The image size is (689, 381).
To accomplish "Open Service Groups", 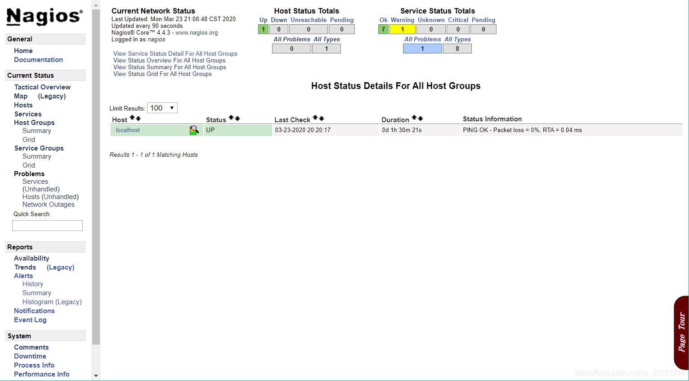I will [39, 148].
